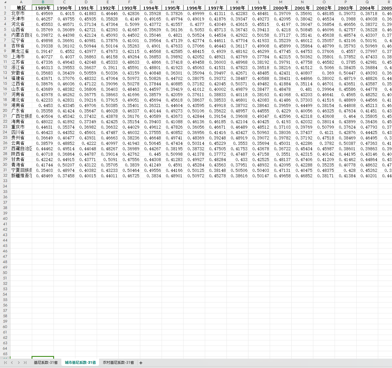Click the 2000年 header cell
This screenshot has height=368, width=392.
tap(281, 8)
